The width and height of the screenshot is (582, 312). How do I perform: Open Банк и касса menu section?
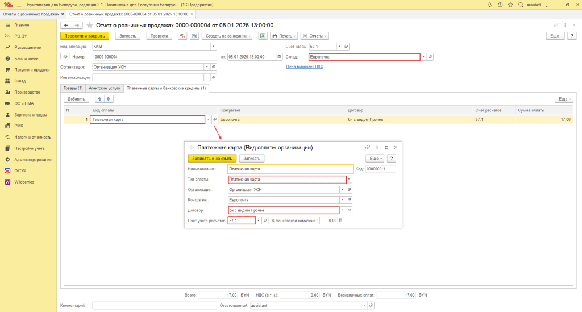click(x=26, y=59)
